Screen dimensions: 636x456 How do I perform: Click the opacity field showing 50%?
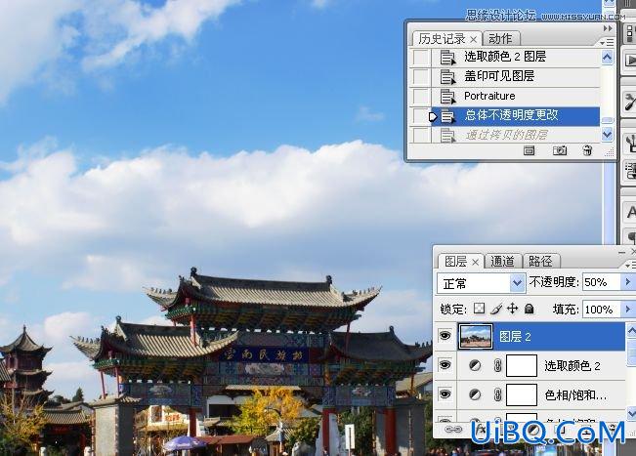[602, 282]
